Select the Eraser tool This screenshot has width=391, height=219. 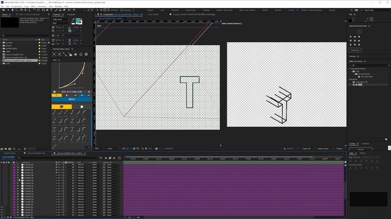click(64, 10)
